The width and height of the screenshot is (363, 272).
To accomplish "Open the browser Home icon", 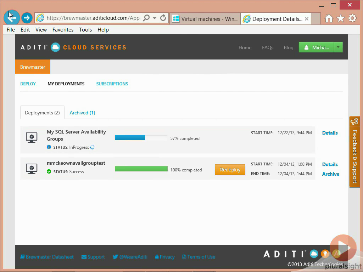I will 329,18.
